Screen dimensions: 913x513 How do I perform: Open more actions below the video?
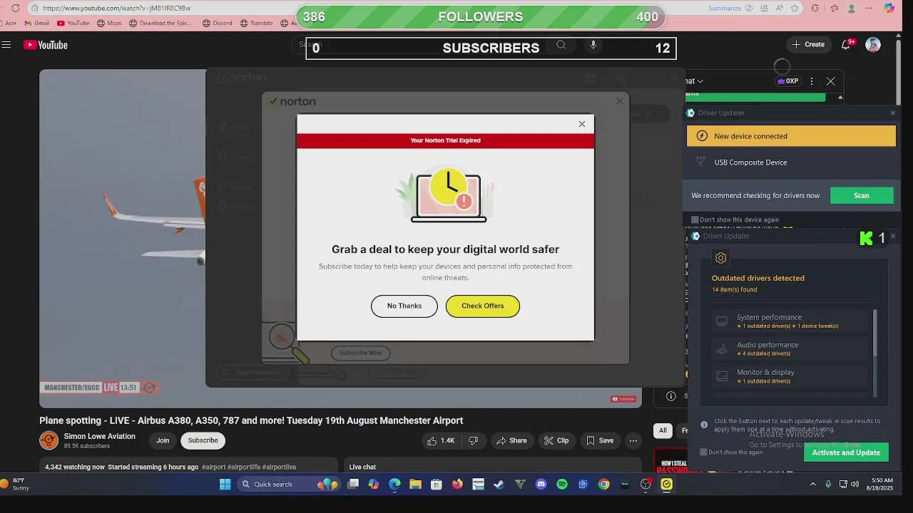coord(633,441)
